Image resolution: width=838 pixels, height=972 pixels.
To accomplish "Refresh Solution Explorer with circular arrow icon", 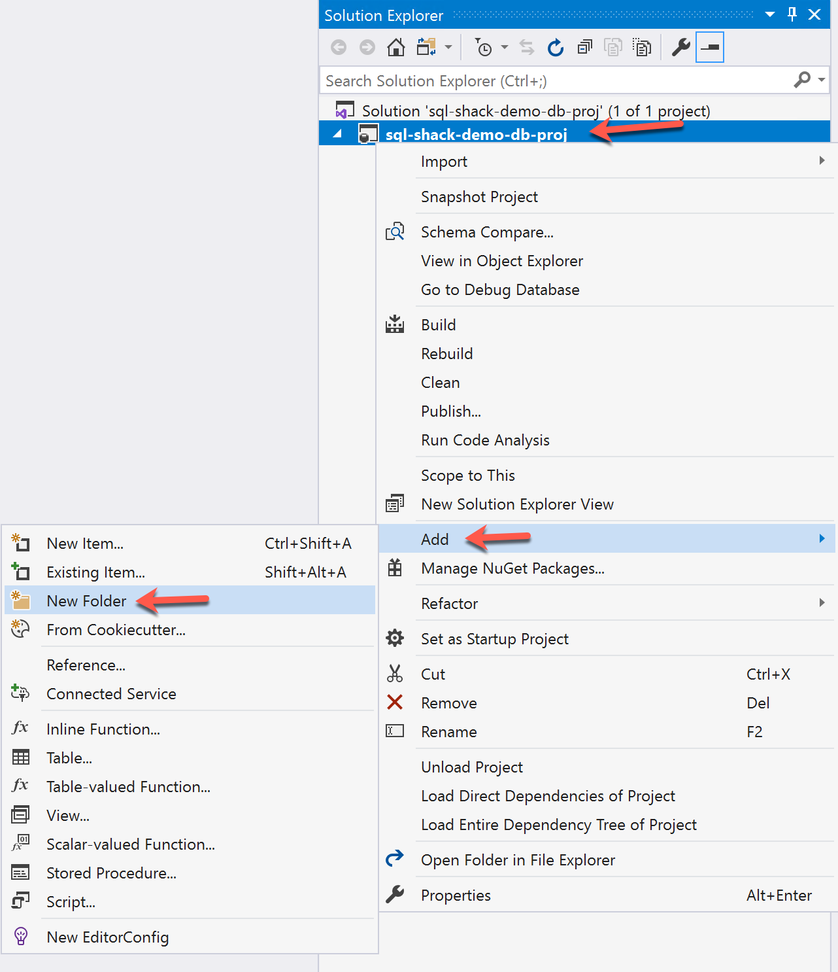I will point(555,46).
